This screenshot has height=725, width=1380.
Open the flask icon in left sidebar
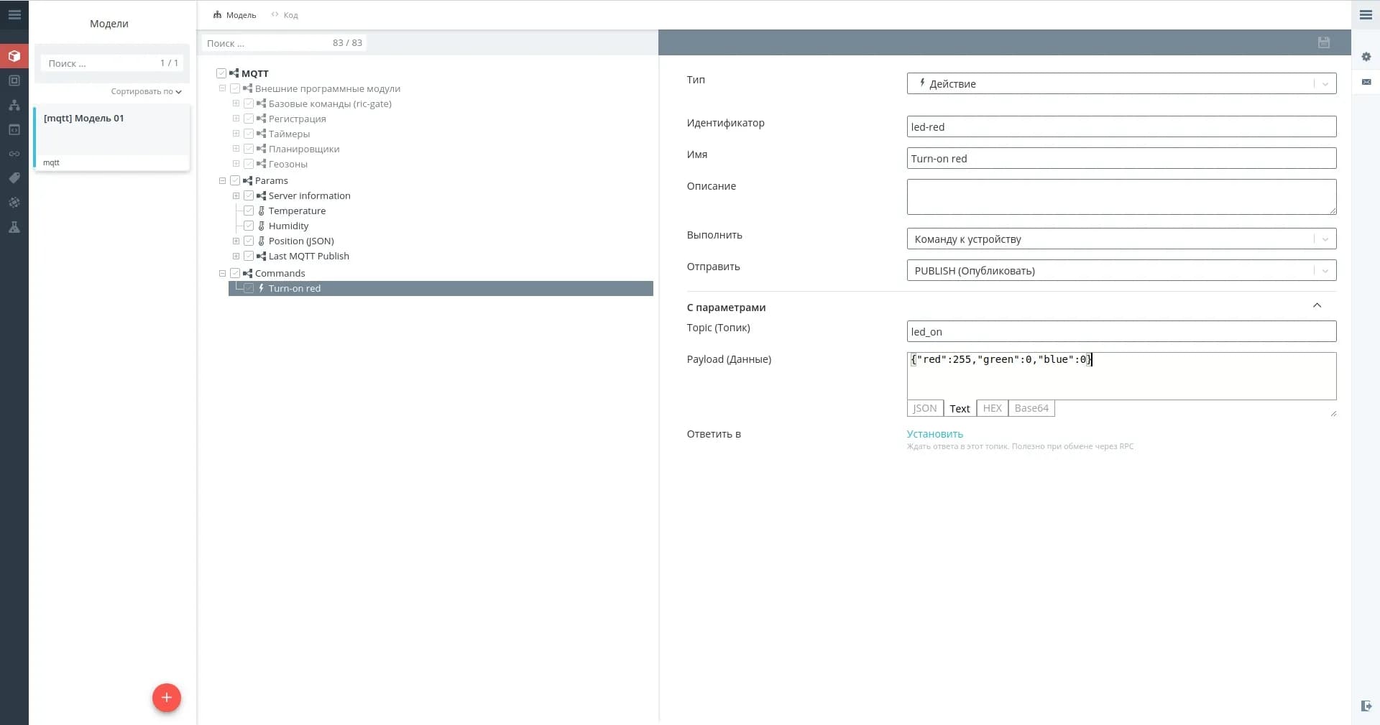(x=14, y=227)
